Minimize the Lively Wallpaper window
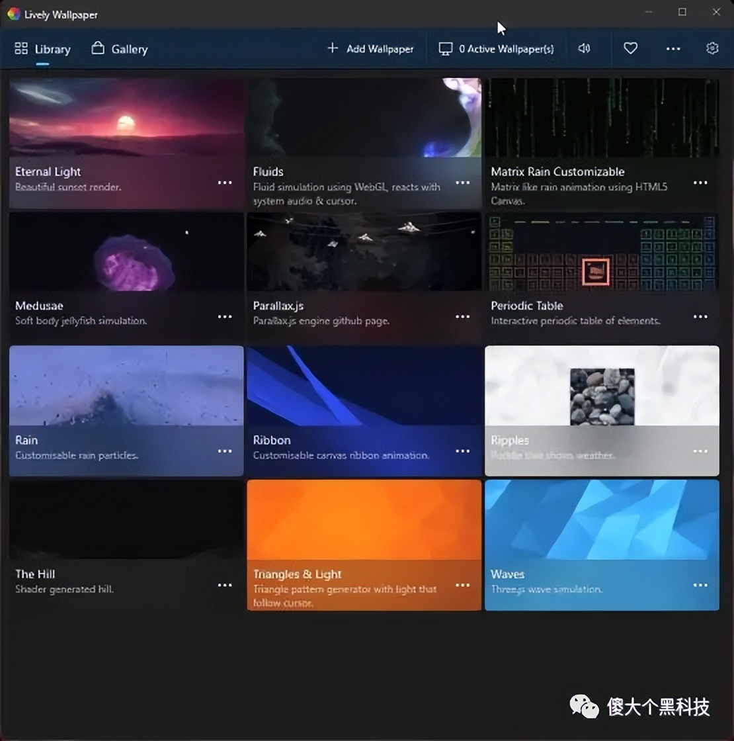734x741 pixels. click(649, 13)
